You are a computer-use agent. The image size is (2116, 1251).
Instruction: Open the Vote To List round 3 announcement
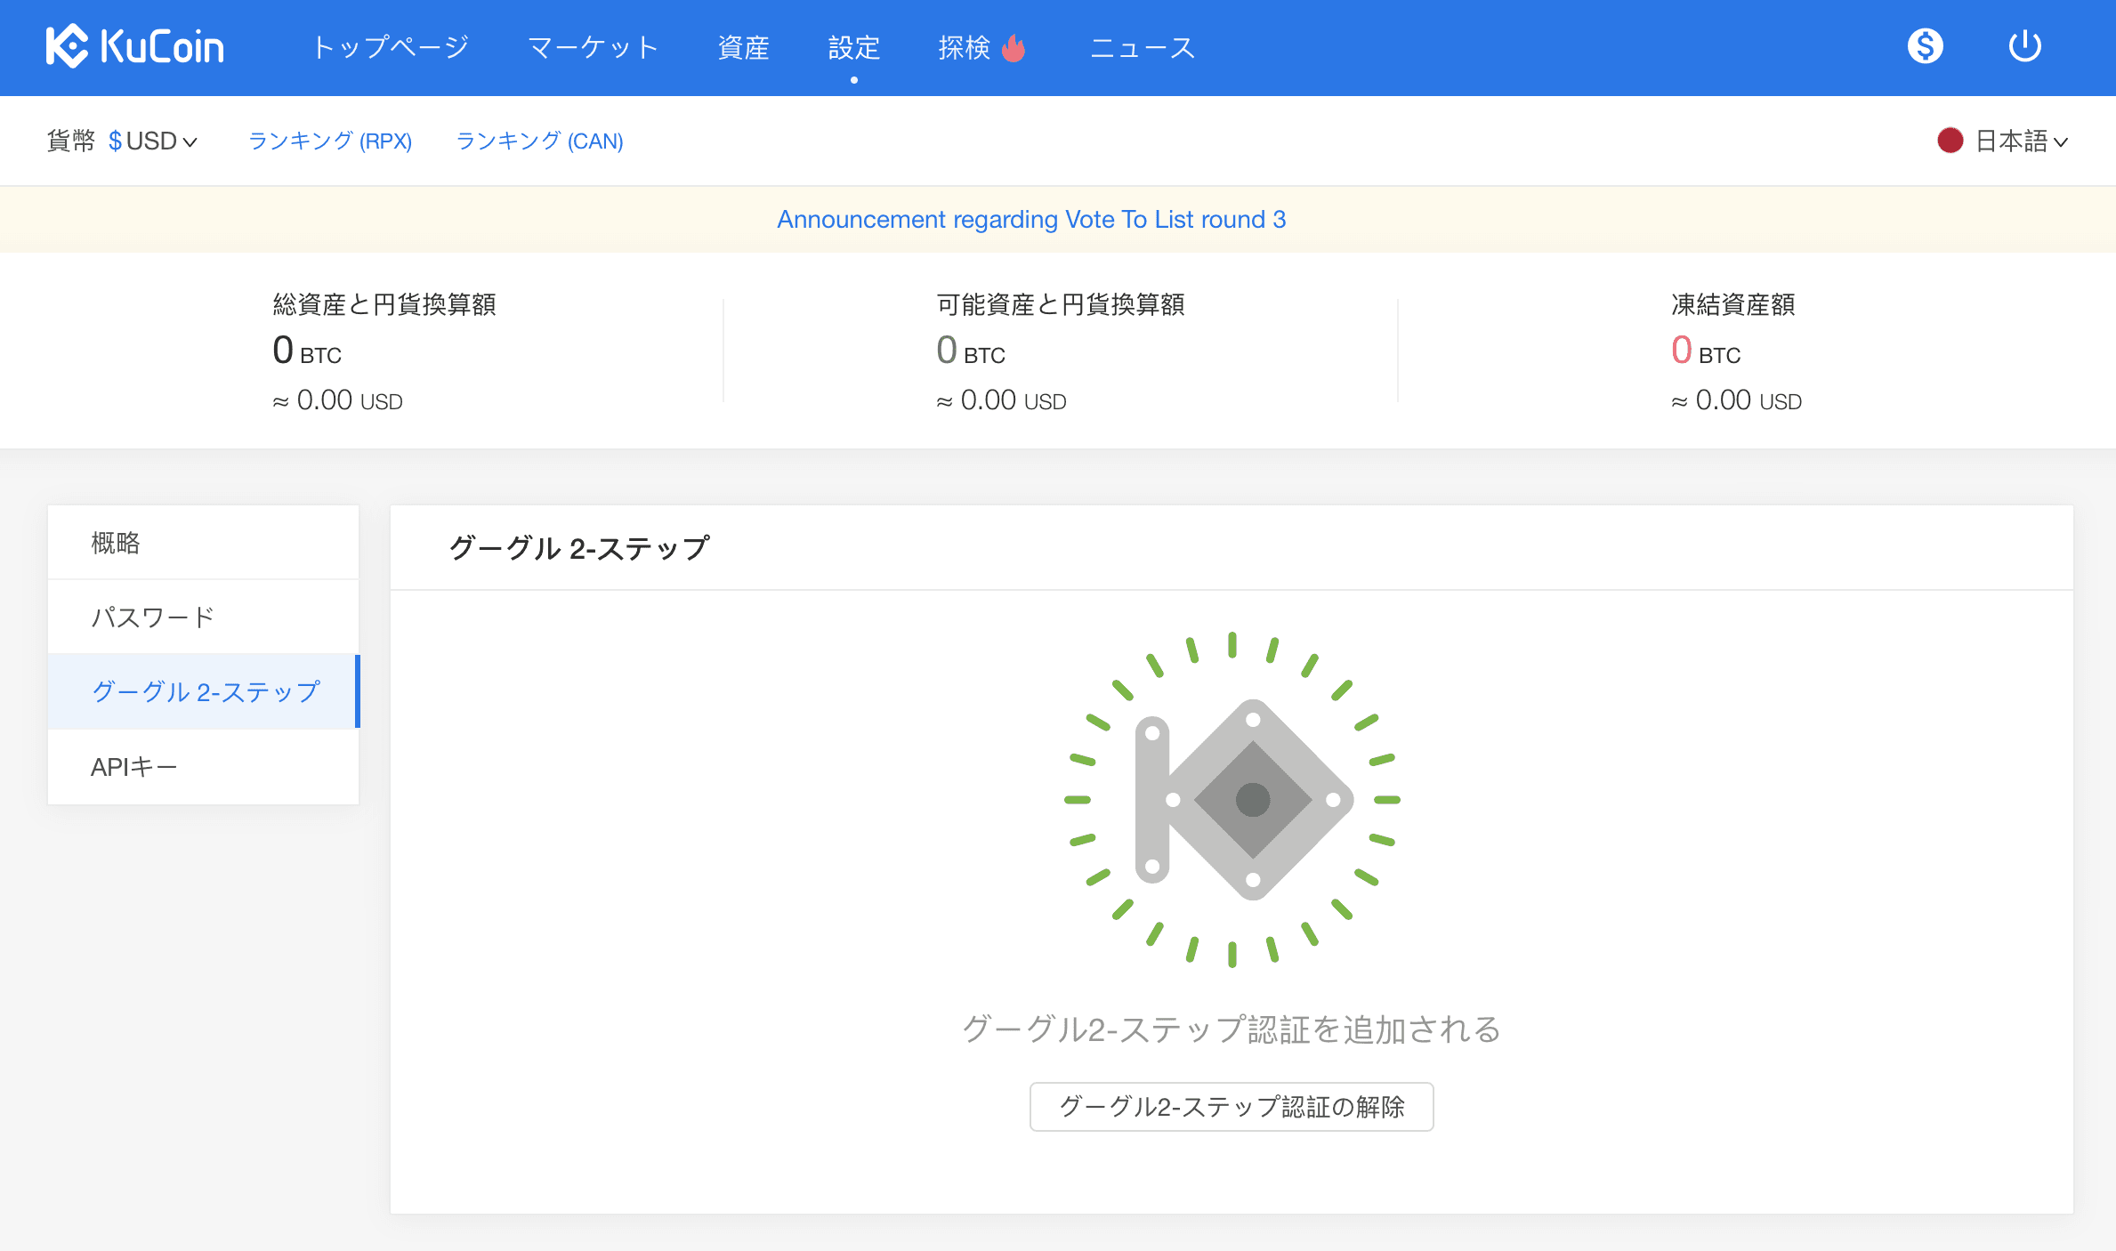point(1031,220)
